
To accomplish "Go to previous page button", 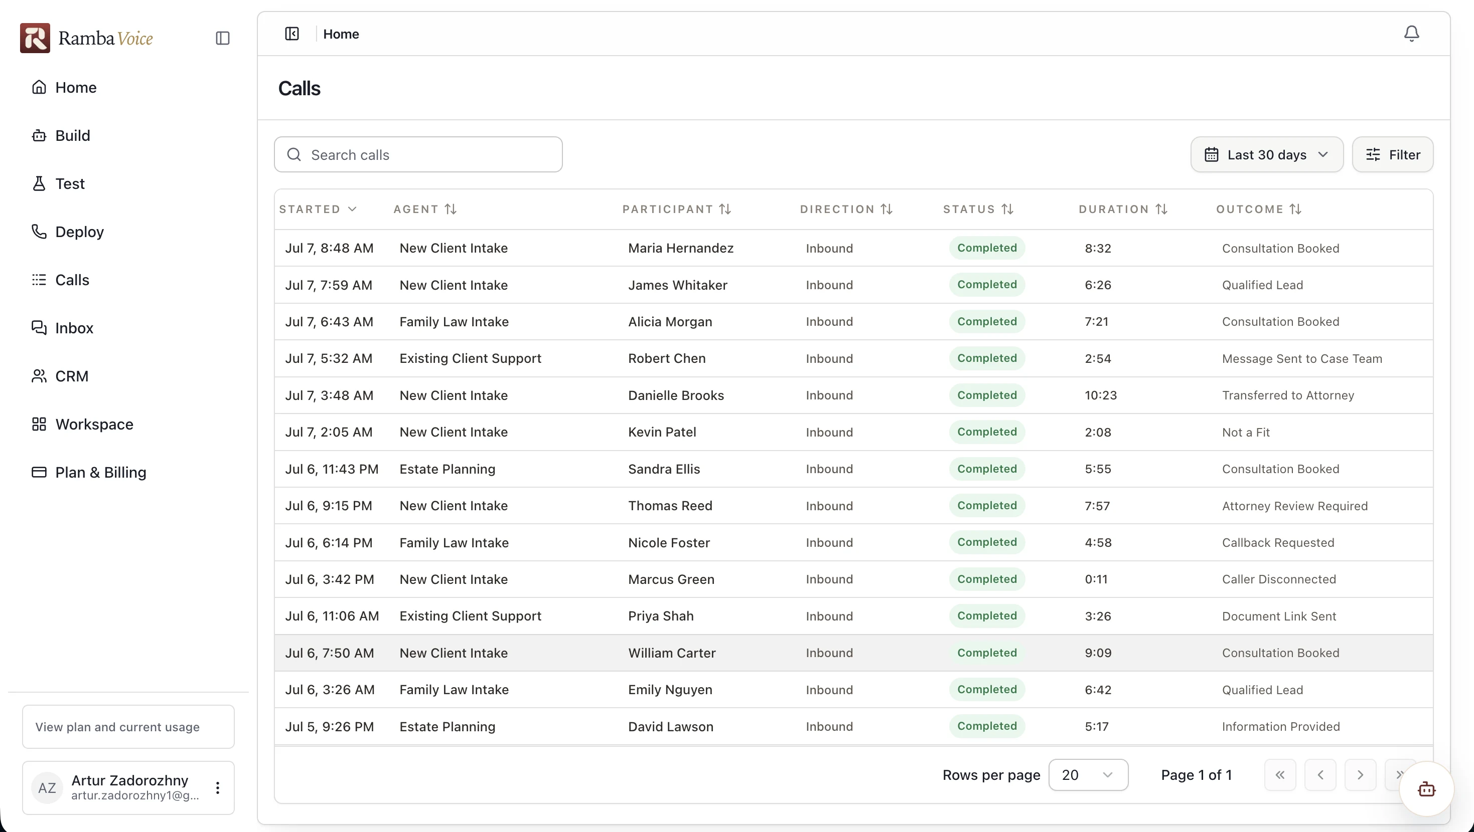I will (1320, 775).
